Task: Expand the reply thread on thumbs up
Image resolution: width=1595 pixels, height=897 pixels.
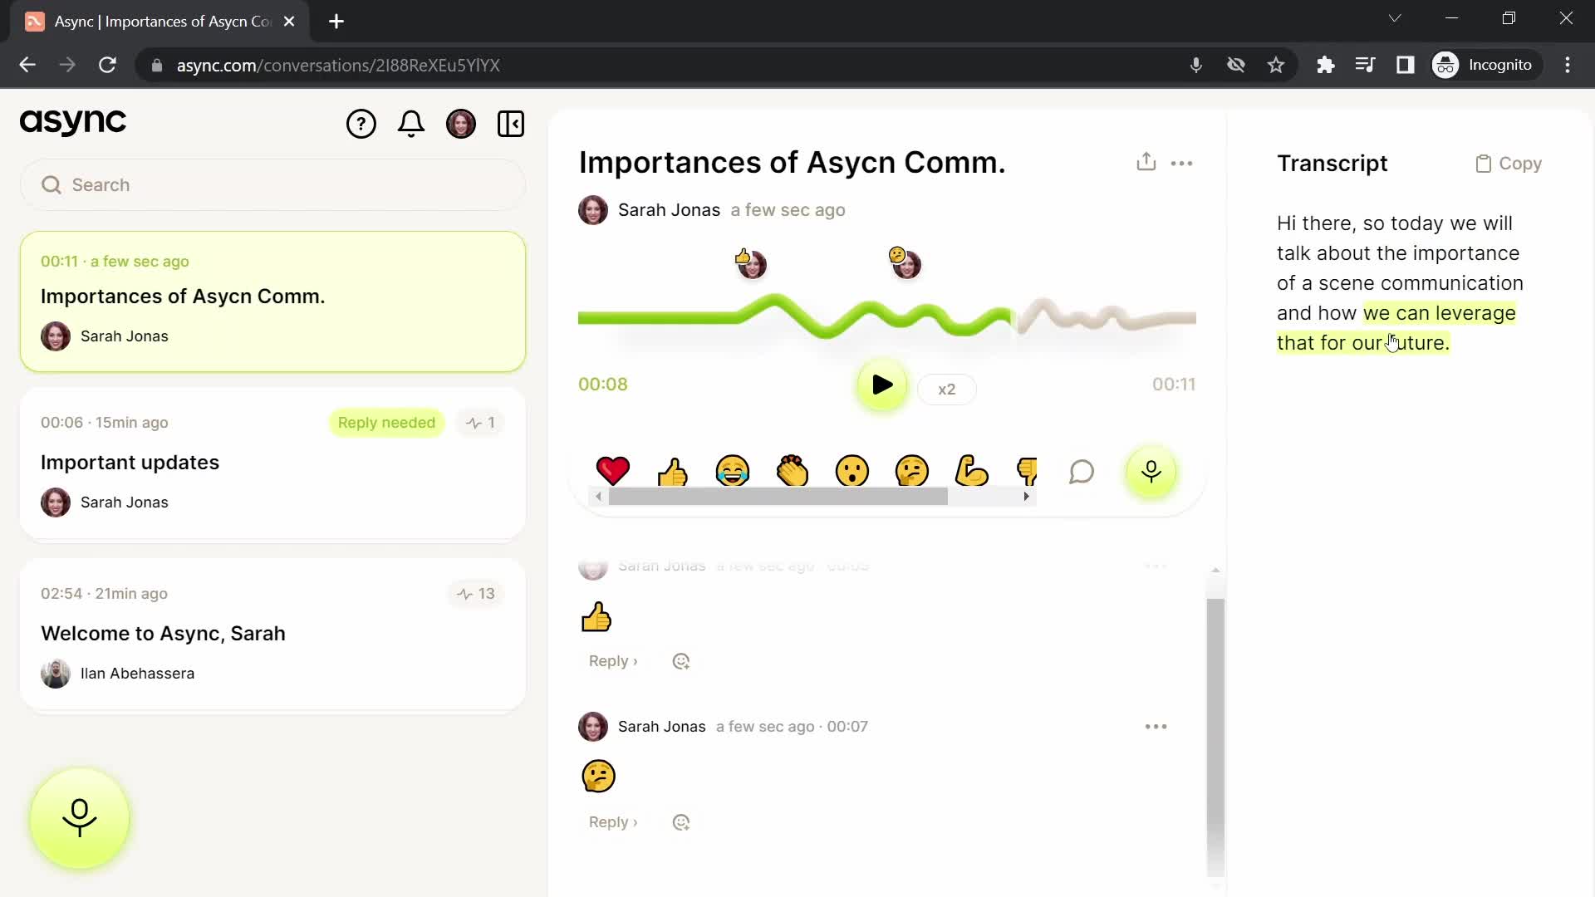Action: 612,660
